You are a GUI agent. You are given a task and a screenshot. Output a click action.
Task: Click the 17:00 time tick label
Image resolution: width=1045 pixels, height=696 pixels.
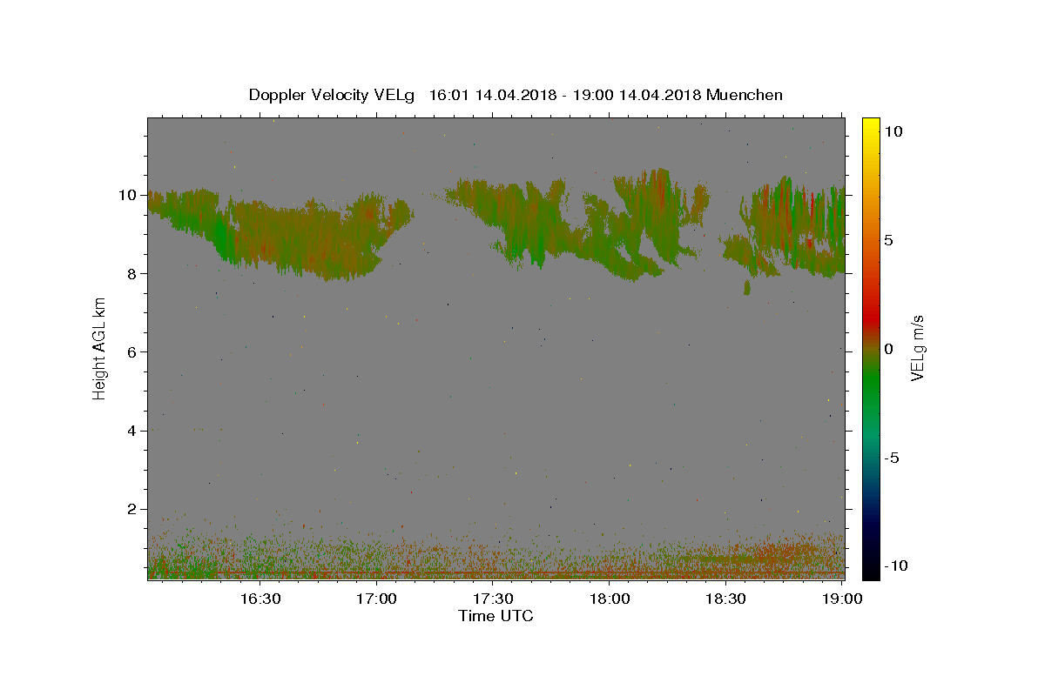tap(376, 599)
